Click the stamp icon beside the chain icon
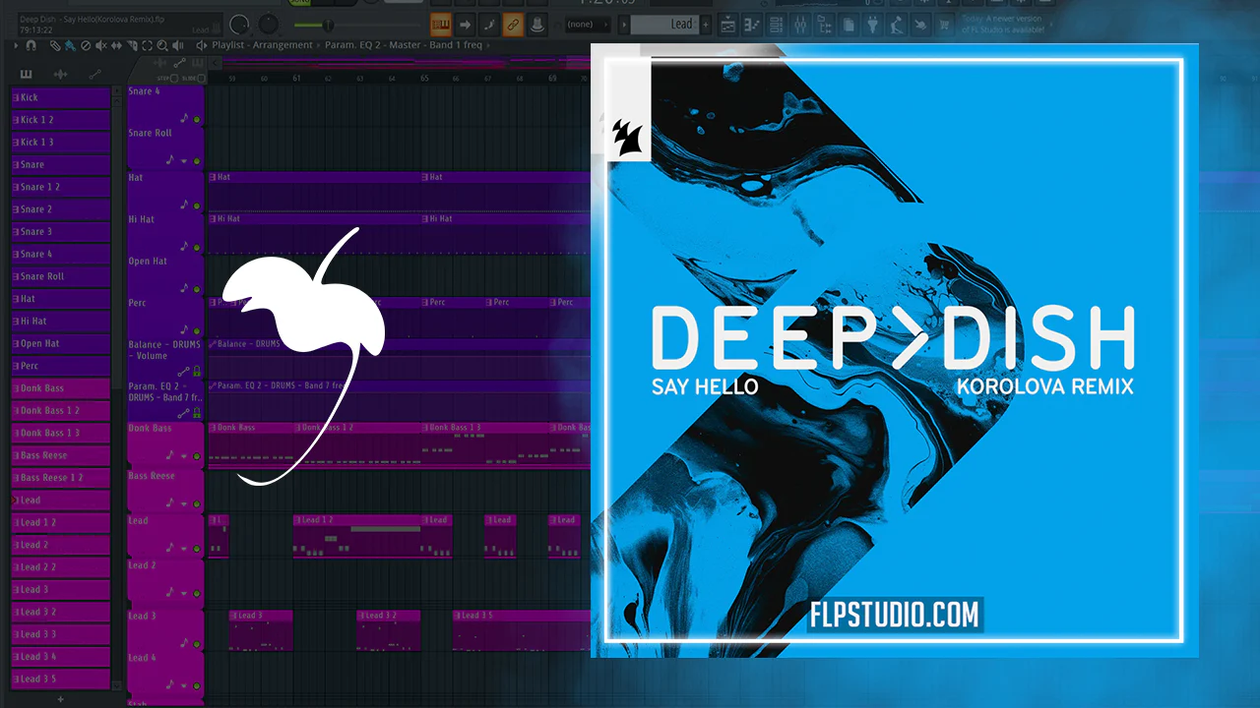 pyautogui.click(x=536, y=24)
